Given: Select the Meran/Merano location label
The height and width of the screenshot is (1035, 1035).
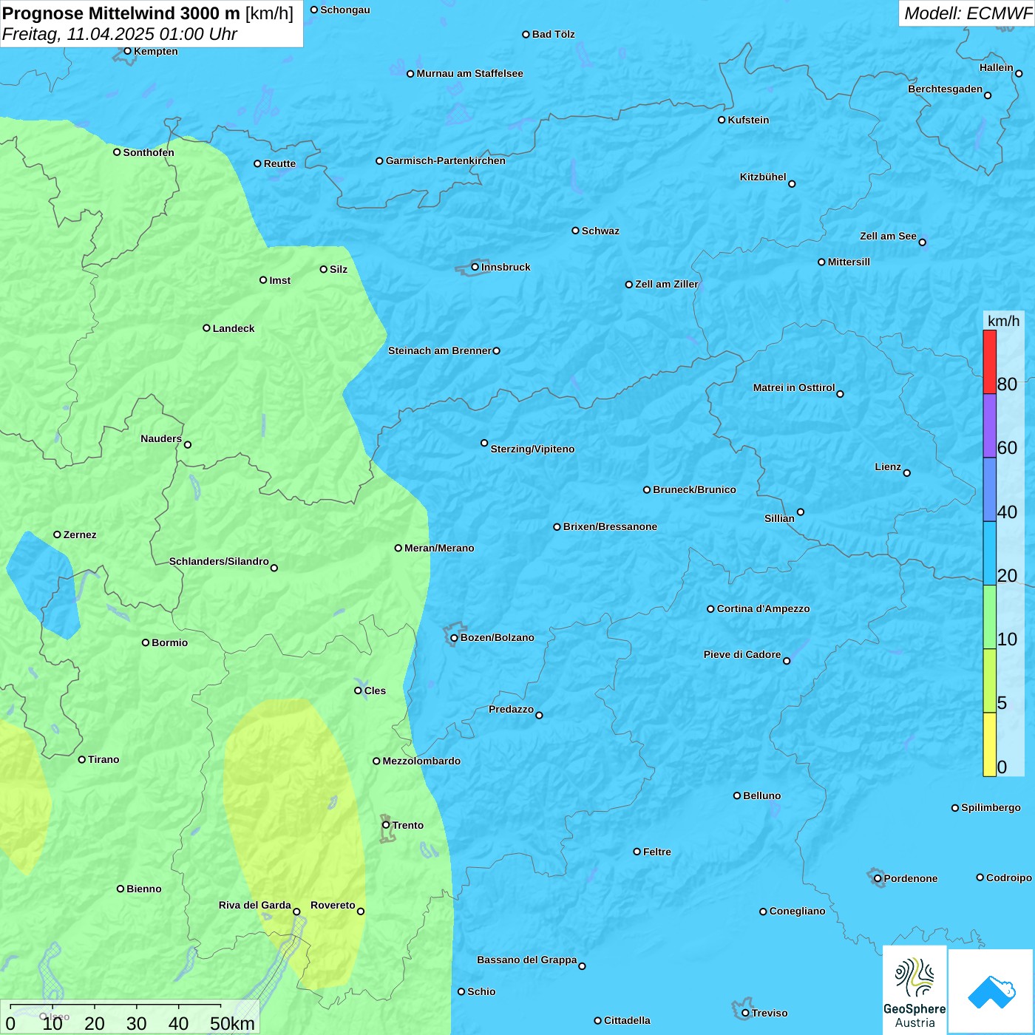Looking at the screenshot, I should point(439,548).
